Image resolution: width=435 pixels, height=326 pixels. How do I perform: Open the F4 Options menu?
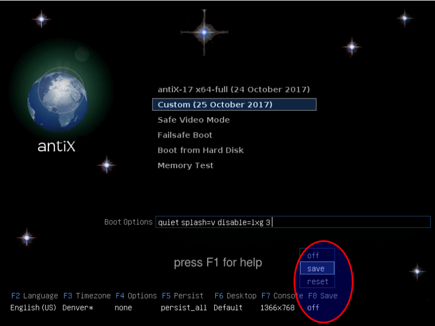pos(136,296)
